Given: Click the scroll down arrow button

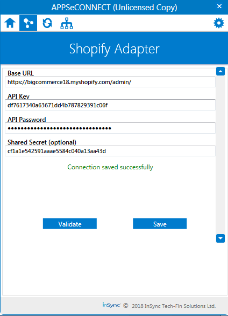Looking at the screenshot, I should click(220, 238).
